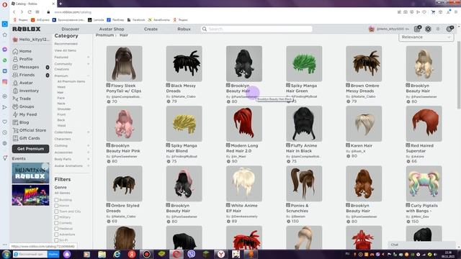Open WhatsApp in the Opera sidebar
The height and width of the screenshot is (259, 461).
coord(5,60)
